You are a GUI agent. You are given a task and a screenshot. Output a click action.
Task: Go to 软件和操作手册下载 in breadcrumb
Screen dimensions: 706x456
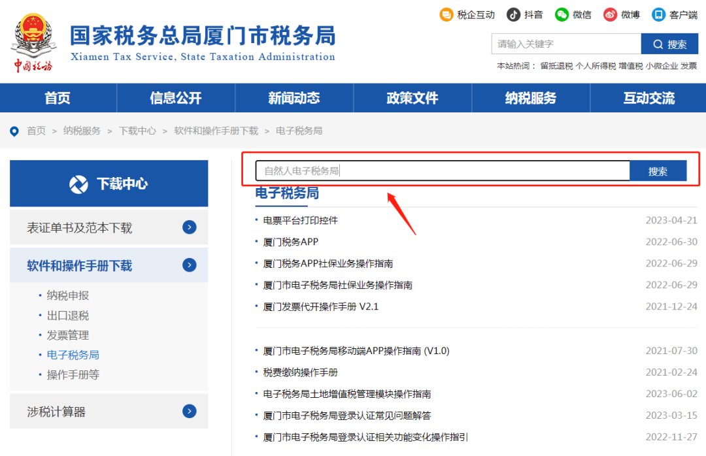coord(216,131)
